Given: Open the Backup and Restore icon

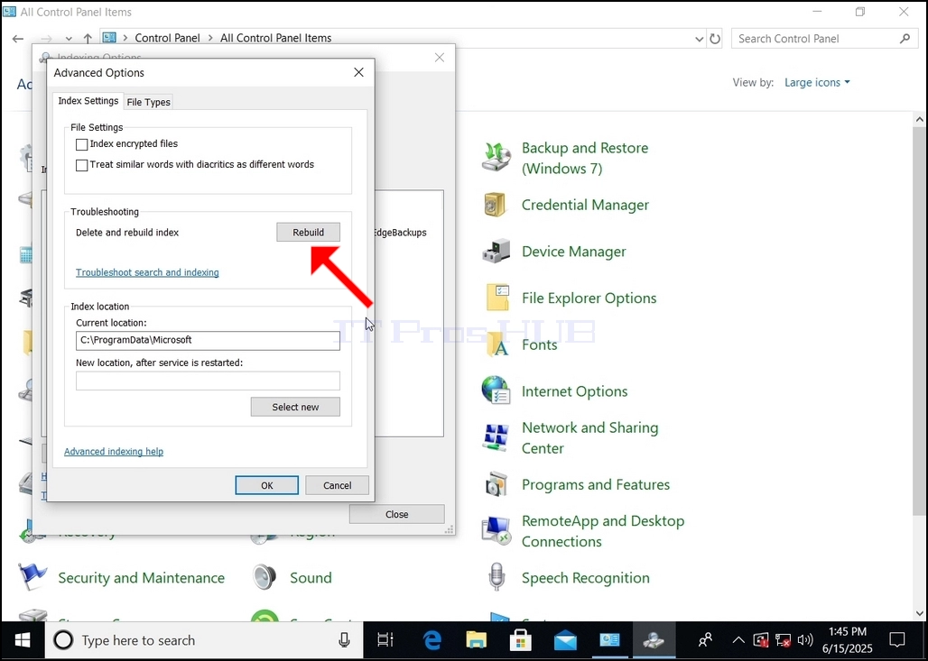Looking at the screenshot, I should [496, 157].
